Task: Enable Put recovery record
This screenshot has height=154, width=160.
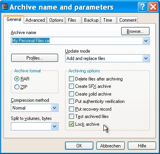Action: pos(90,109)
